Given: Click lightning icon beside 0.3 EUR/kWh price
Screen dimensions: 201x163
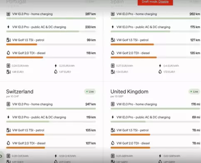Looking at the screenshot, I should (56, 66).
